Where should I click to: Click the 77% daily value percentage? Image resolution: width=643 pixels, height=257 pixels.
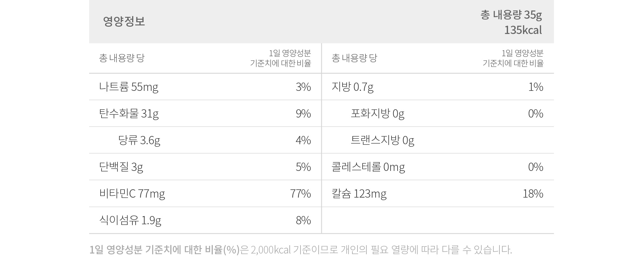(300, 193)
